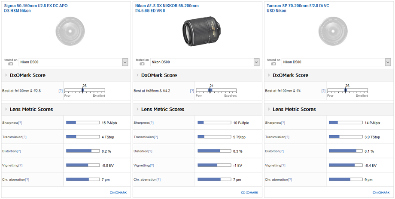Click Transmission [?] help in Sigma column
The height and width of the screenshot is (199, 395).
coord(24,137)
